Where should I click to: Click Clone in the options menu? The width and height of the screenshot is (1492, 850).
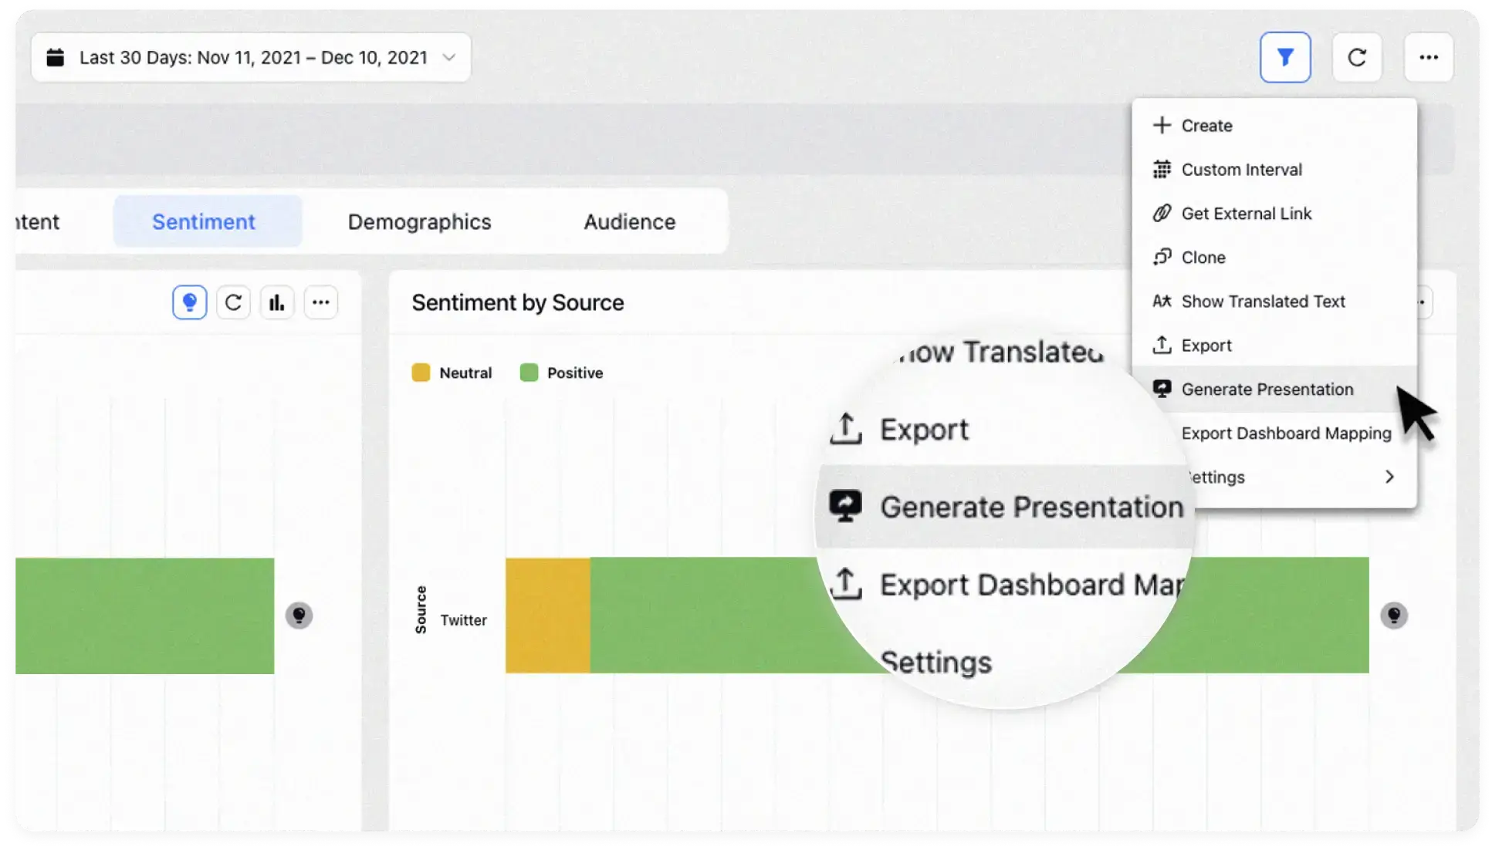pos(1203,257)
